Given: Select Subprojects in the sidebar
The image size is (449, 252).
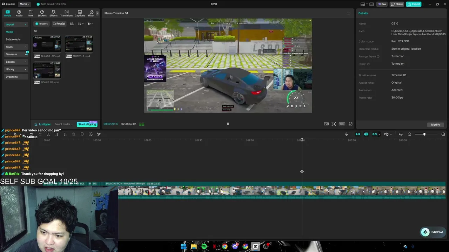Looking at the screenshot, I should (13, 40).
